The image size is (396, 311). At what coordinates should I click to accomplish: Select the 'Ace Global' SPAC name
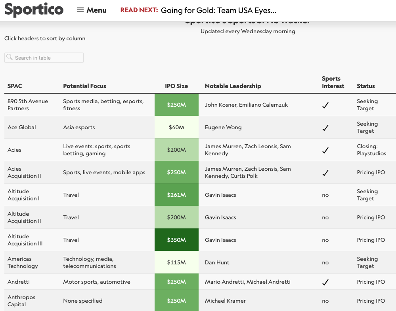[x=22, y=127]
